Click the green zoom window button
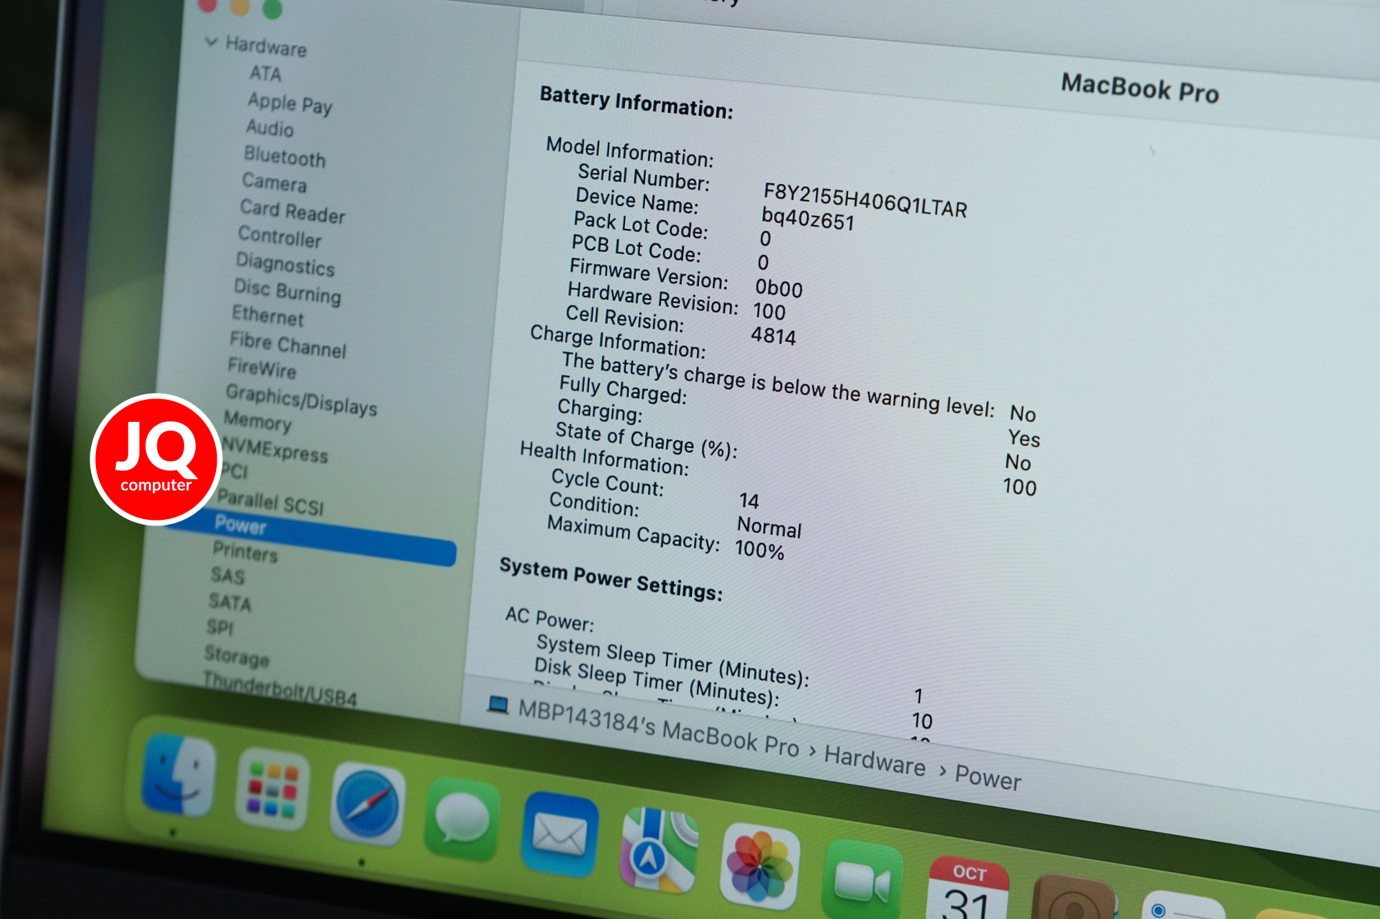The image size is (1380, 919). point(273,8)
